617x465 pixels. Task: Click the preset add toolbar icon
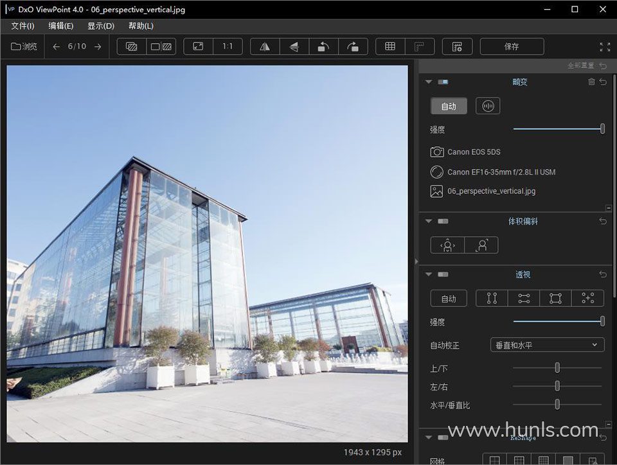coord(457,46)
